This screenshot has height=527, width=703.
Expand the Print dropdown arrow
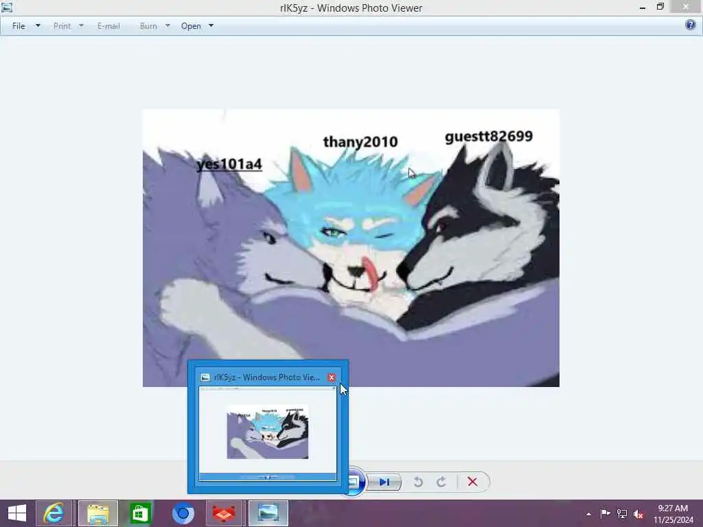click(x=81, y=25)
